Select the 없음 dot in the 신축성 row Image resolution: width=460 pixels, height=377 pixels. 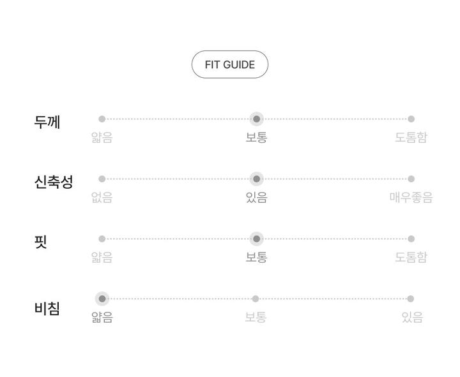coord(102,179)
